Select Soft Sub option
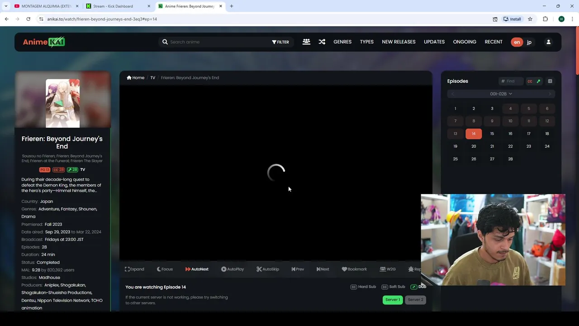Screen dimensions: 579x326 [393, 287]
